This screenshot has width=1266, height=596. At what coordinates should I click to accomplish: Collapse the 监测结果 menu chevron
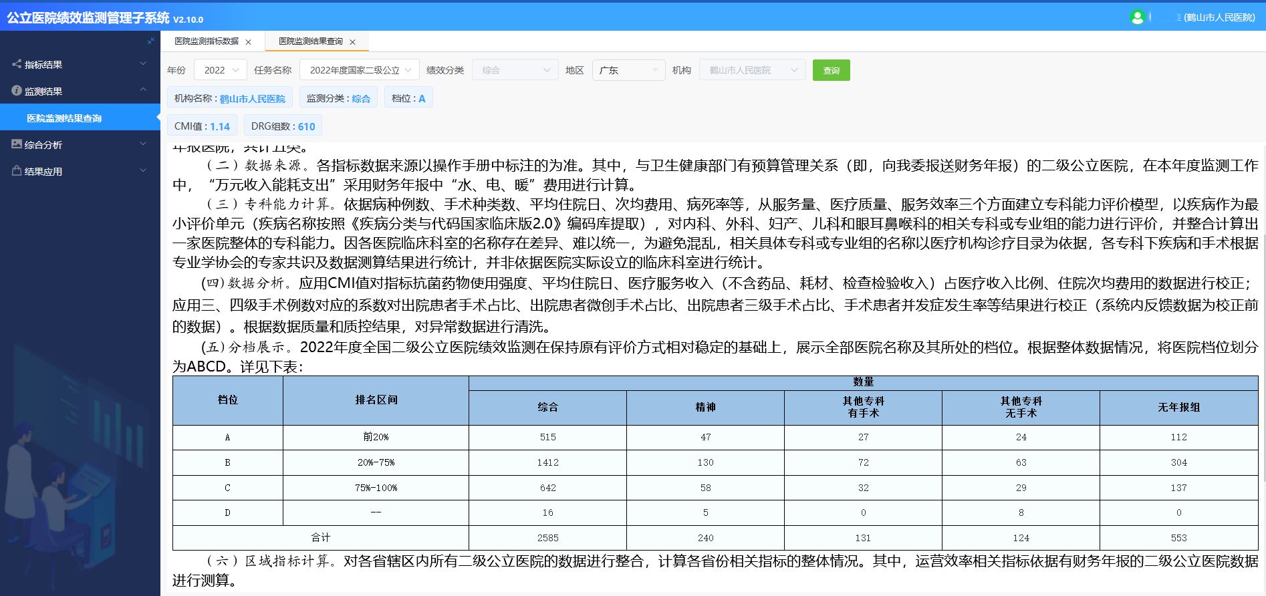tap(143, 90)
